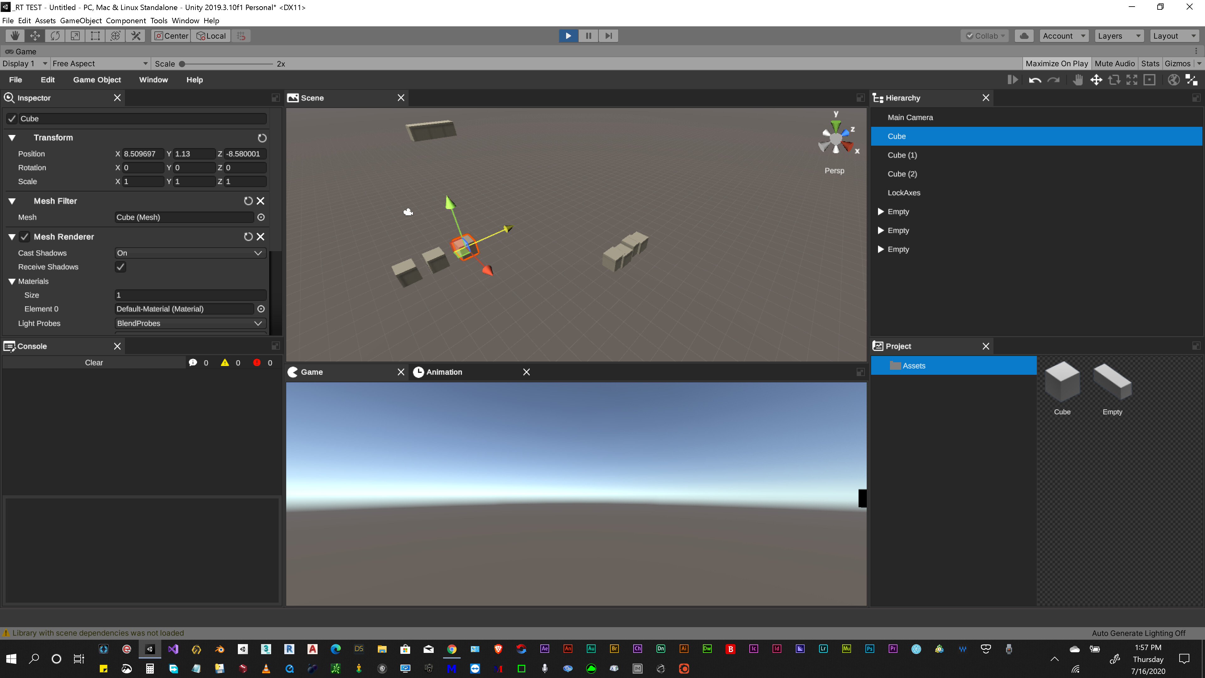Select the Rotate tool in toolbar

click(x=55, y=35)
